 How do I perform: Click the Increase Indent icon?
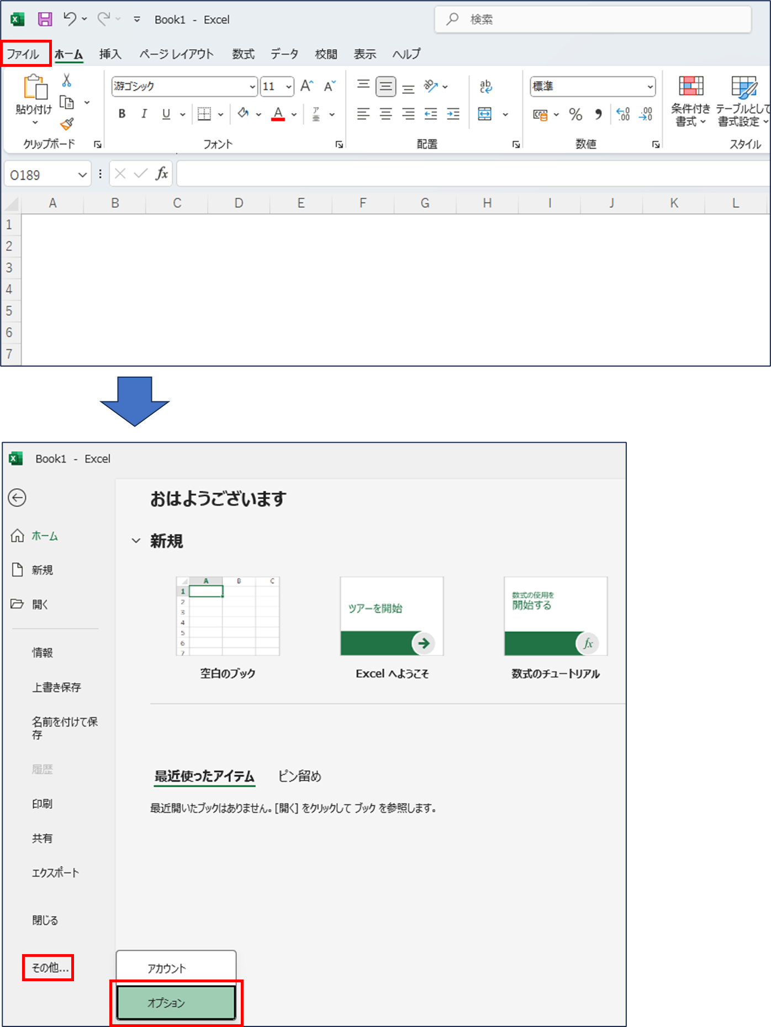coord(453,114)
